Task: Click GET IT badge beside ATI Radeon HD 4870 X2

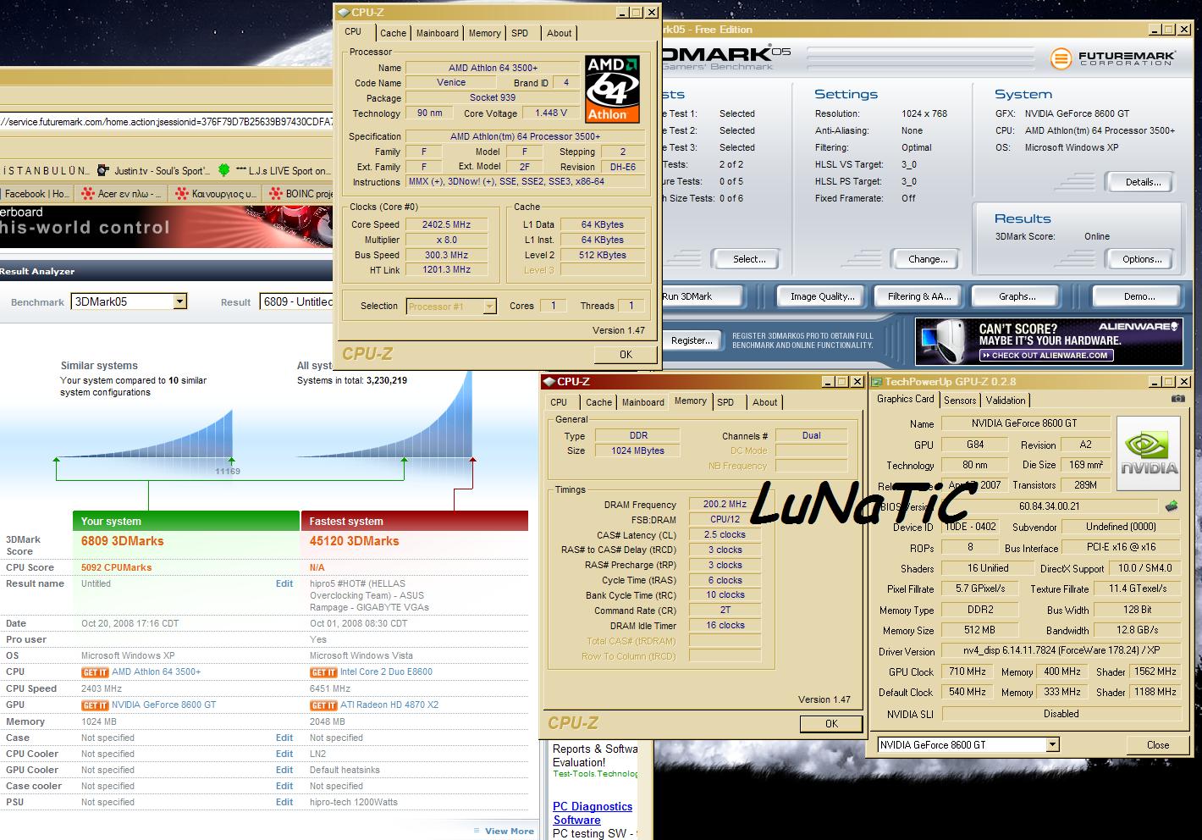Action: [323, 705]
